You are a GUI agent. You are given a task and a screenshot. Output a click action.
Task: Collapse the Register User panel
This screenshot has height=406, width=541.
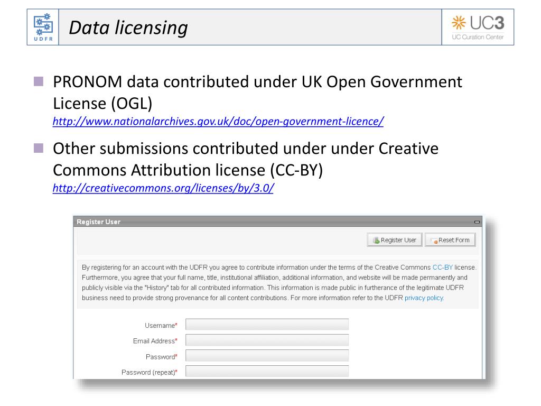point(477,222)
